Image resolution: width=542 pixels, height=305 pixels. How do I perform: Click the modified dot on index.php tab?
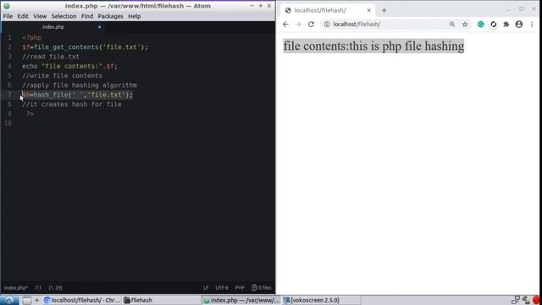pyautogui.click(x=100, y=27)
